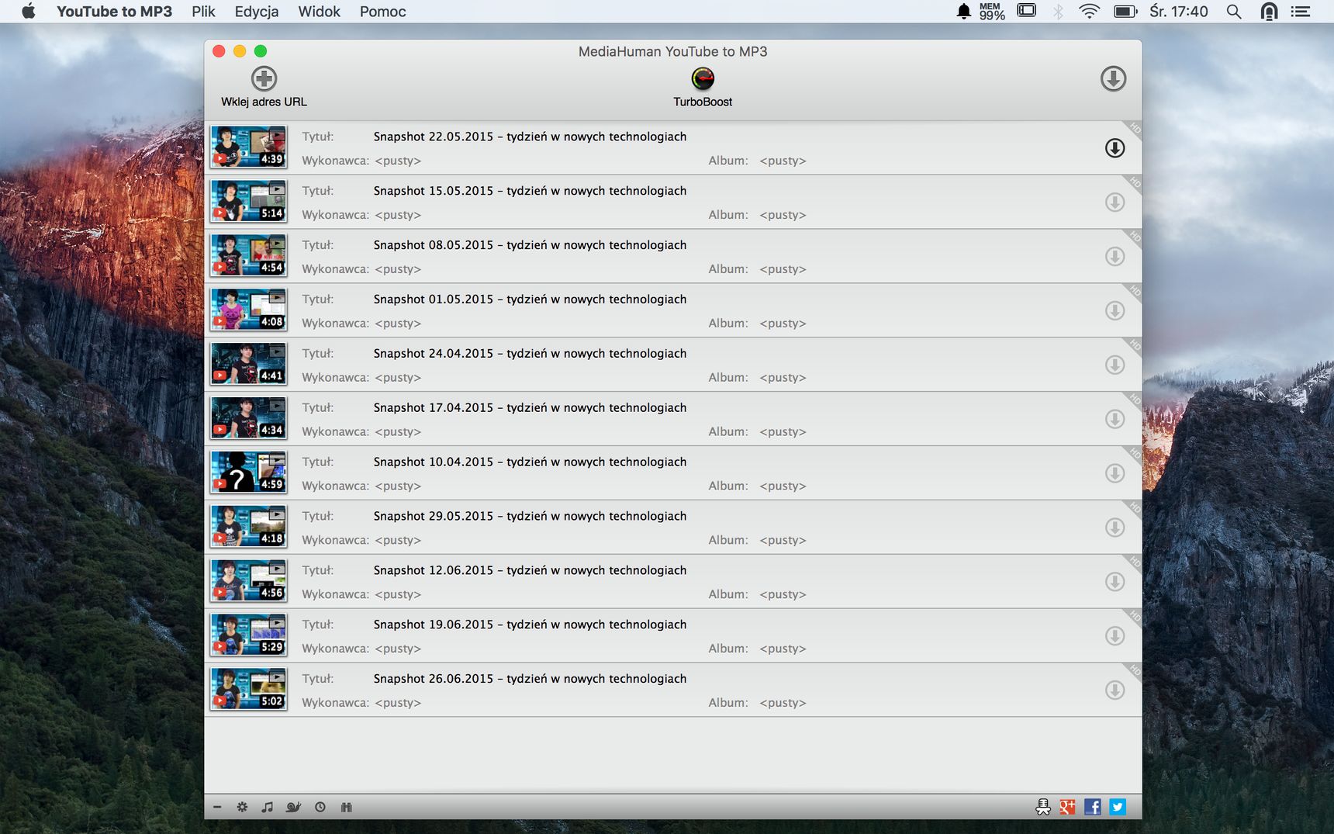
Task: Download Snapshot 01.05.2015 track
Action: 1115,311
